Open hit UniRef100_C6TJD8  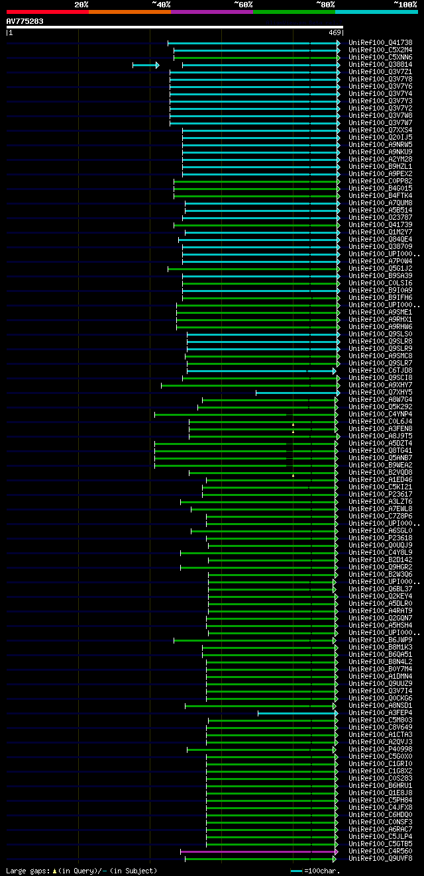click(380, 370)
